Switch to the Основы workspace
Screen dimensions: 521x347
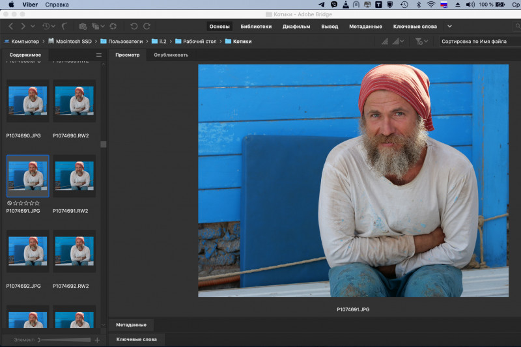219,27
